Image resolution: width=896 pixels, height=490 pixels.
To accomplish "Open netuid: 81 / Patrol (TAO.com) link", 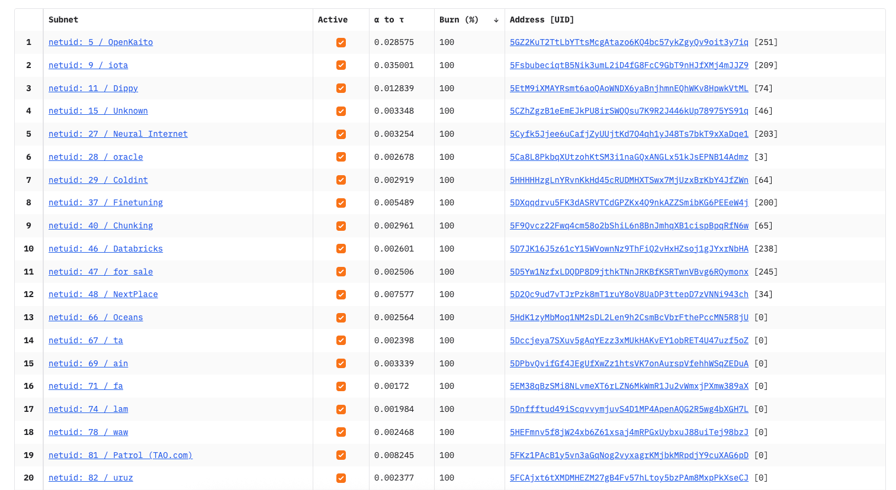I will coord(120,455).
